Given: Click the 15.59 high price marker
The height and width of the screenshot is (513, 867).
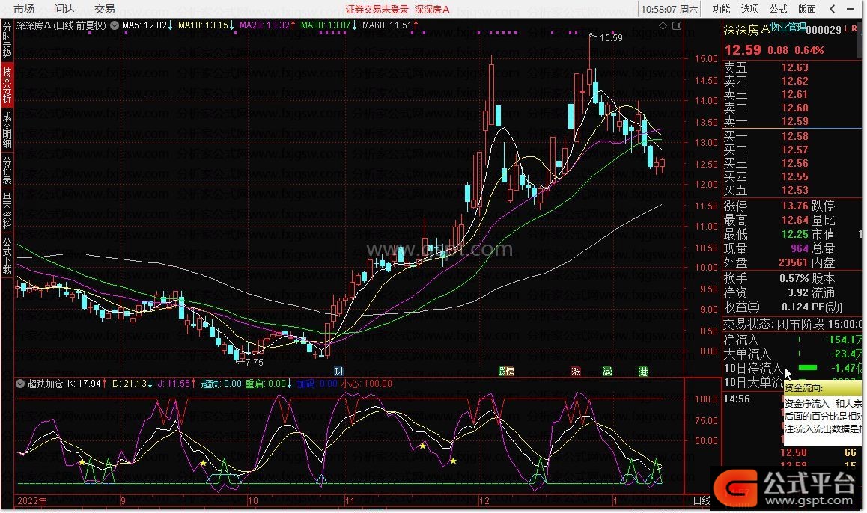Looking at the screenshot, I should (x=611, y=38).
